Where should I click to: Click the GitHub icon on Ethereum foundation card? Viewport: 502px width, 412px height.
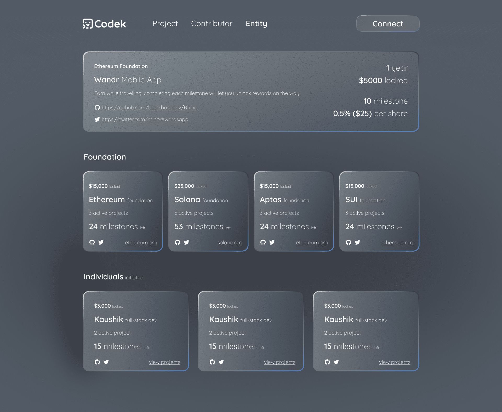[92, 242]
